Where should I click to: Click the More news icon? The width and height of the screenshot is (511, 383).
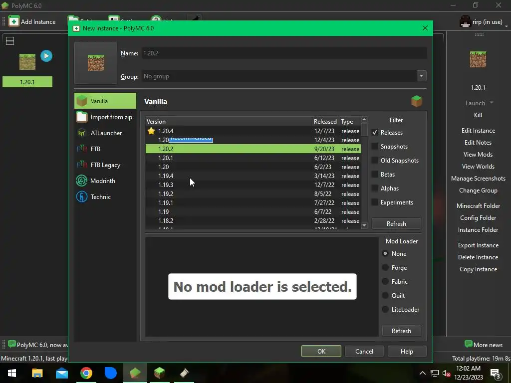click(x=468, y=344)
